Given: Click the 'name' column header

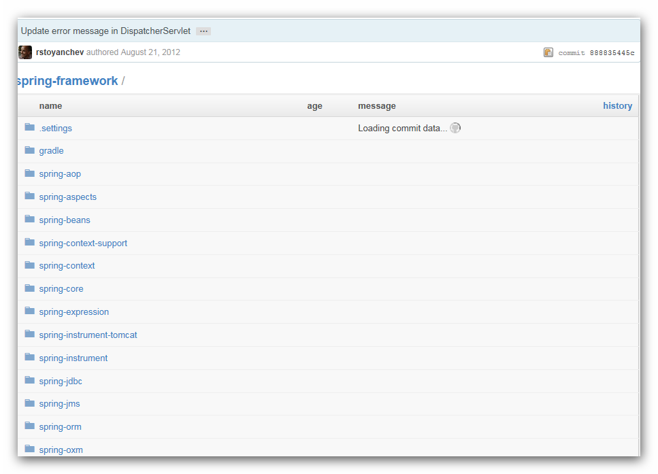Looking at the screenshot, I should coord(51,106).
